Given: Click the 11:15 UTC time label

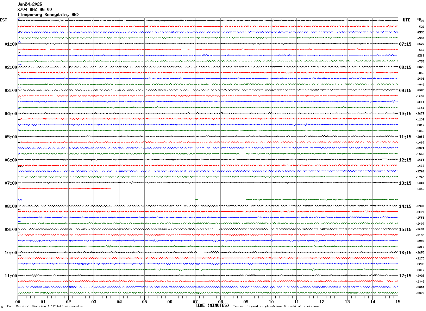Looking at the screenshot, I should (x=405, y=137).
